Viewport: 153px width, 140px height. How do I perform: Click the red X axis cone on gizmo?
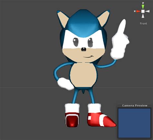pyautogui.click(x=138, y=11)
